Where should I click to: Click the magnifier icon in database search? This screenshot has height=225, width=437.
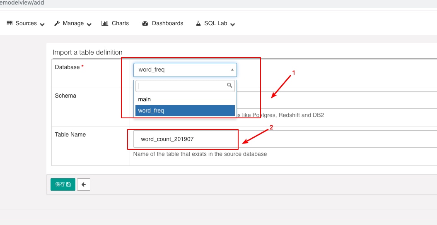tap(229, 85)
